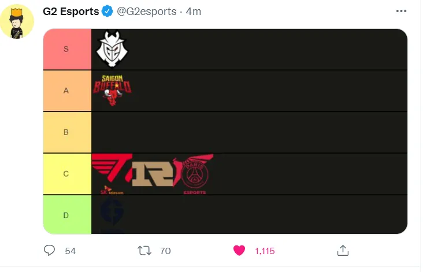Click the B tier label cell
This screenshot has width=423, height=272.
click(66, 132)
